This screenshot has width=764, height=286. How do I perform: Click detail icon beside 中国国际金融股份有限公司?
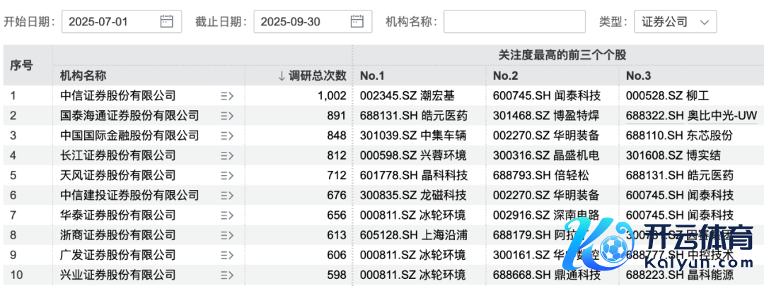(x=227, y=136)
